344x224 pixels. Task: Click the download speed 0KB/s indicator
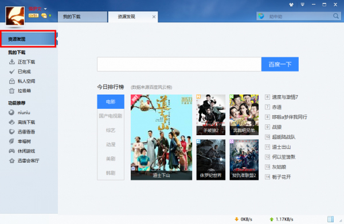point(243,219)
